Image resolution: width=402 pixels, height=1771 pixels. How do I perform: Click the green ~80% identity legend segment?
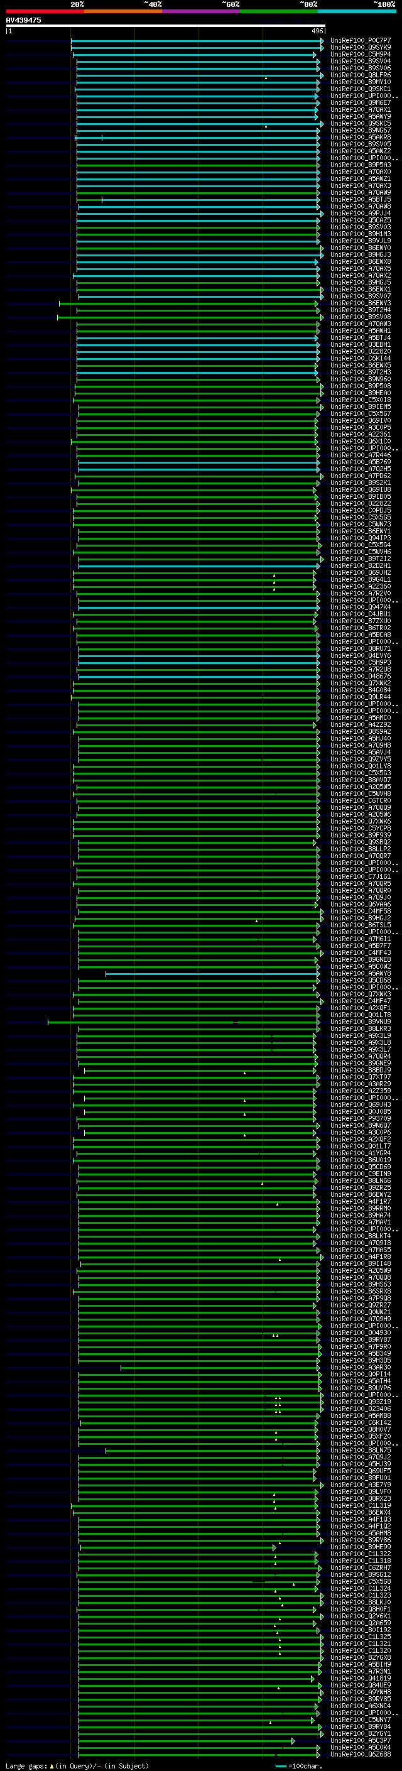pyautogui.click(x=279, y=11)
